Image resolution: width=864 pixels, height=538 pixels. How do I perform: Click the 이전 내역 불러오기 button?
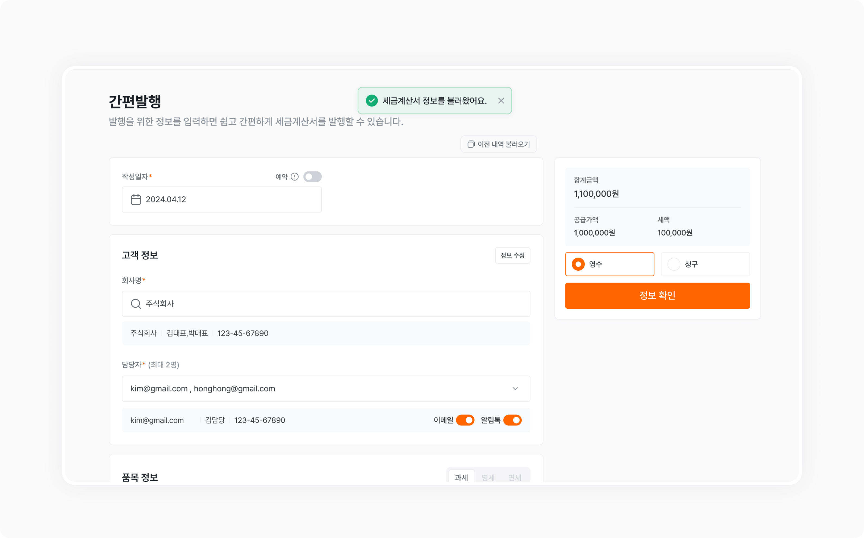pyautogui.click(x=498, y=144)
